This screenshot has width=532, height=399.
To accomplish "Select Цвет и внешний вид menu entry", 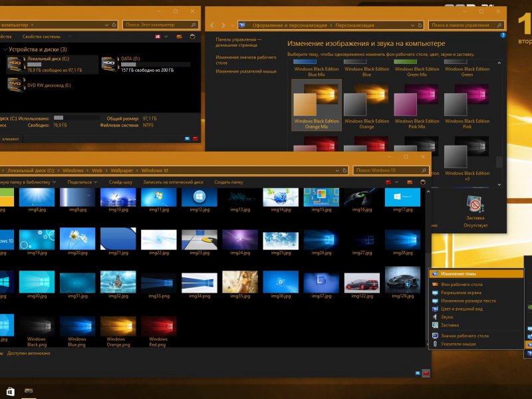I will 475,309.
